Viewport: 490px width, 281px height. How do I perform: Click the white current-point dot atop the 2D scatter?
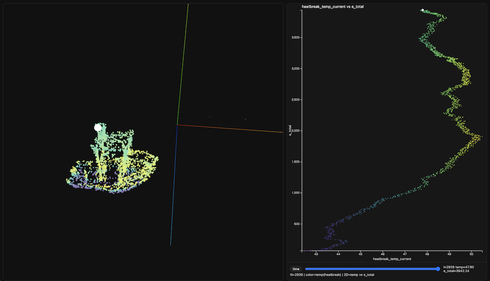(x=422, y=10)
